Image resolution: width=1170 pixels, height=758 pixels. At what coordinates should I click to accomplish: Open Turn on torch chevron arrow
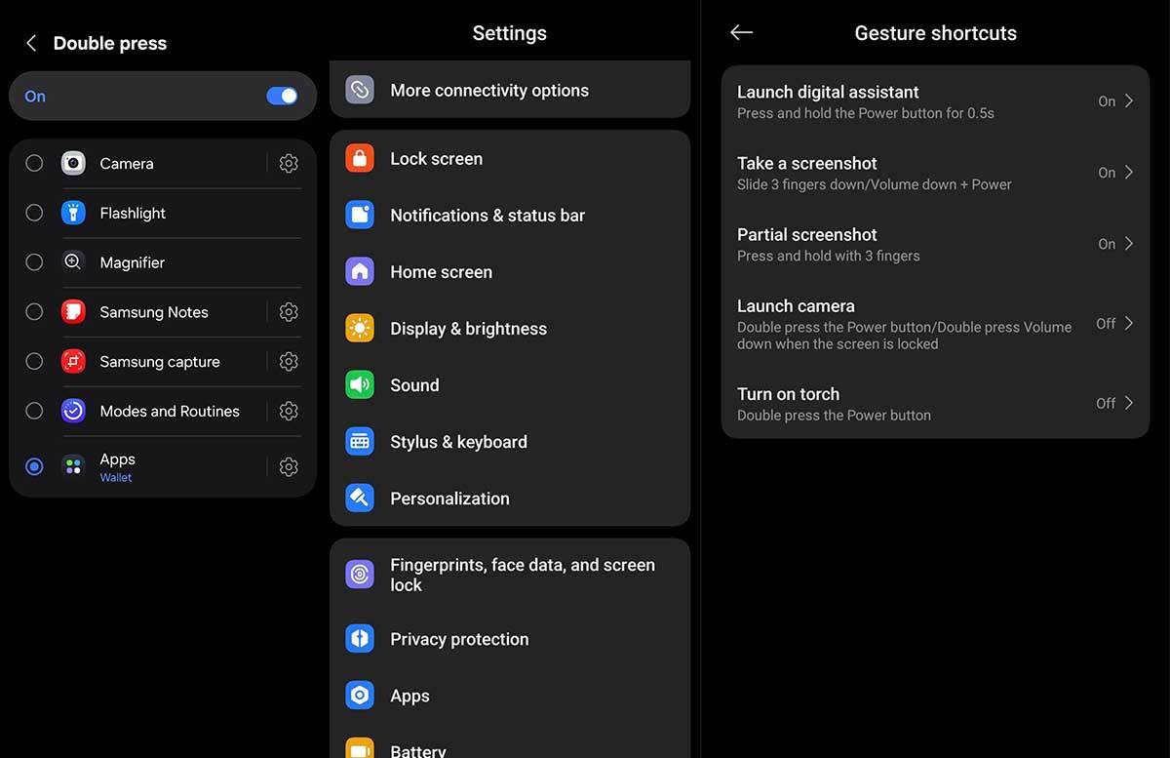point(1129,403)
